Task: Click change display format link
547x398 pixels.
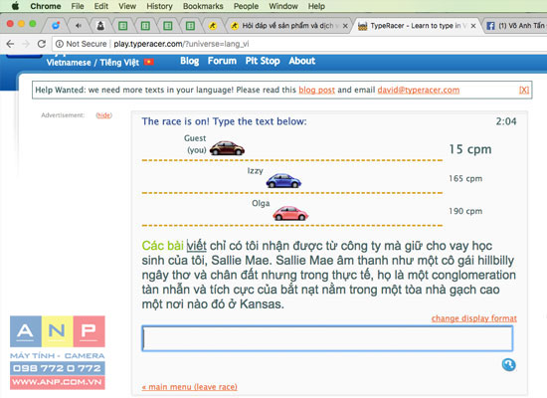Action: tap(473, 318)
